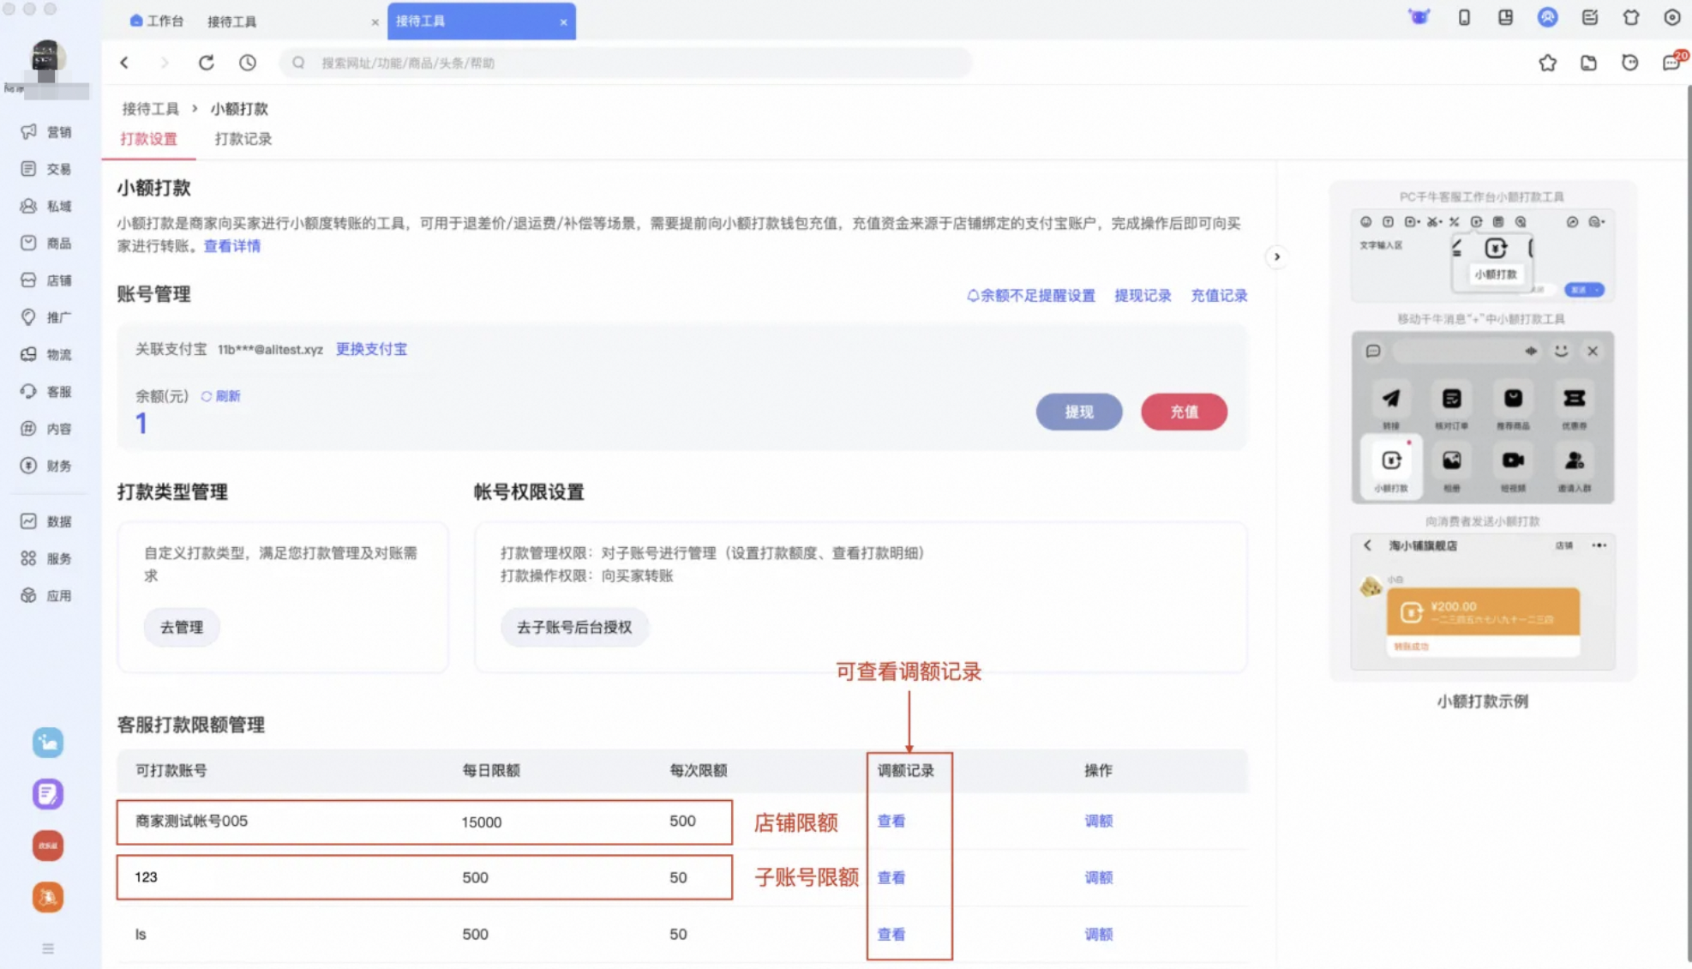
Task: Click the mobile phone icon in top bar
Action: click(x=1464, y=17)
